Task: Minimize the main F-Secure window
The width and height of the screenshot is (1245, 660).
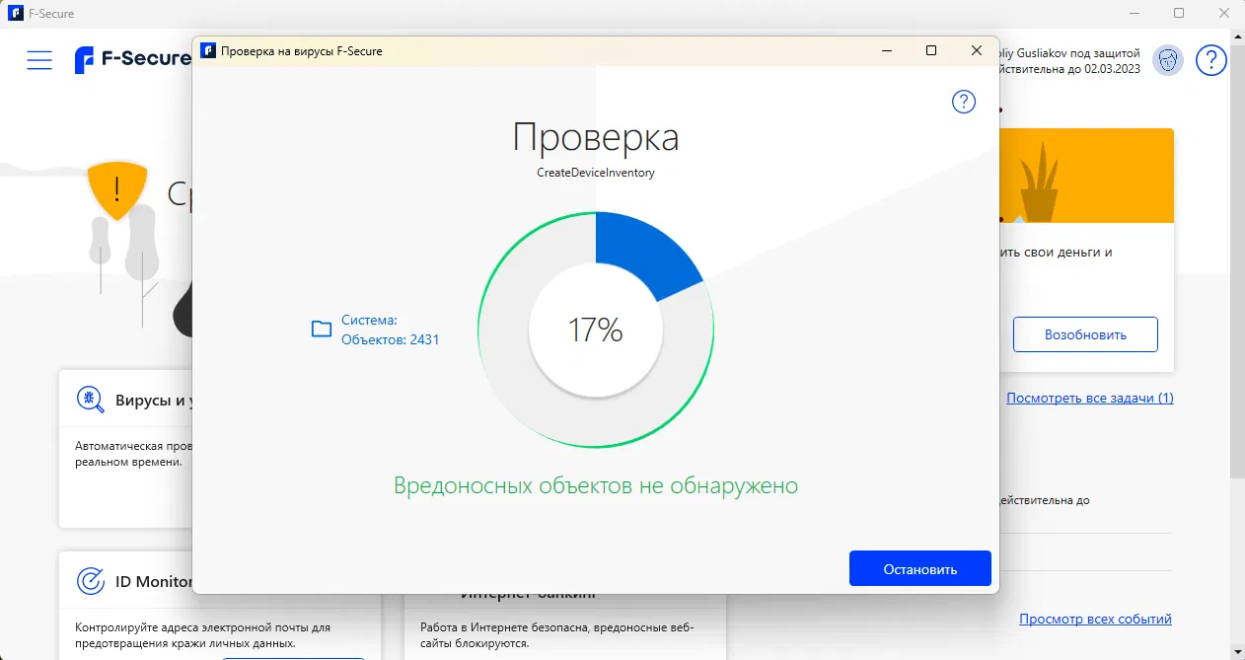Action: 1134,14
